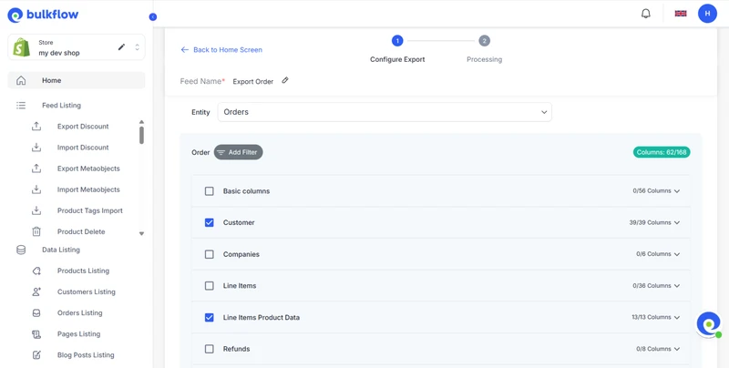Viewport: 729px width, 368px height.
Task: Click the Columns: 62/168 badge
Action: (x=662, y=152)
